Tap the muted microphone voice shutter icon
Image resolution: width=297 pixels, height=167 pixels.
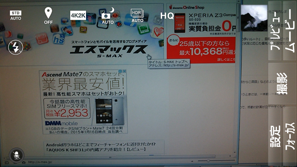16,155
